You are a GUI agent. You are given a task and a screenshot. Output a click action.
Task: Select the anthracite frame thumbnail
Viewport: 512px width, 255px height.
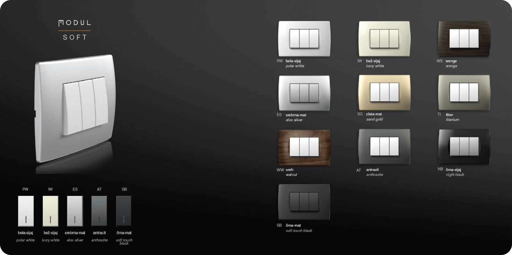point(384,147)
